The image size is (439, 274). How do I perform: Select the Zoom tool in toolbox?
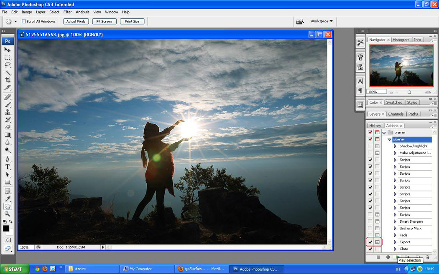(8, 214)
